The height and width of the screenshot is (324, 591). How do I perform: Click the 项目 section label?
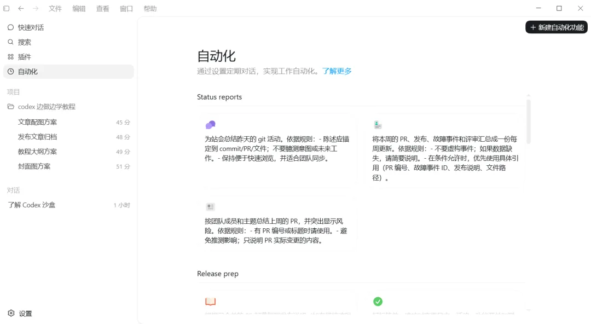pyautogui.click(x=13, y=91)
